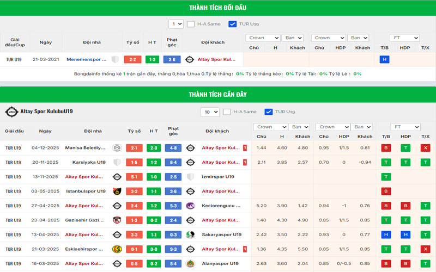
Task: Click the Thành Tích Gần Đây section header
Action: [x=218, y=95]
